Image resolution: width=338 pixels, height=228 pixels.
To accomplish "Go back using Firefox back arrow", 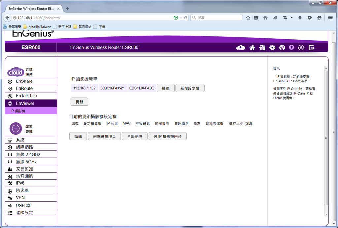I will tap(7, 18).
